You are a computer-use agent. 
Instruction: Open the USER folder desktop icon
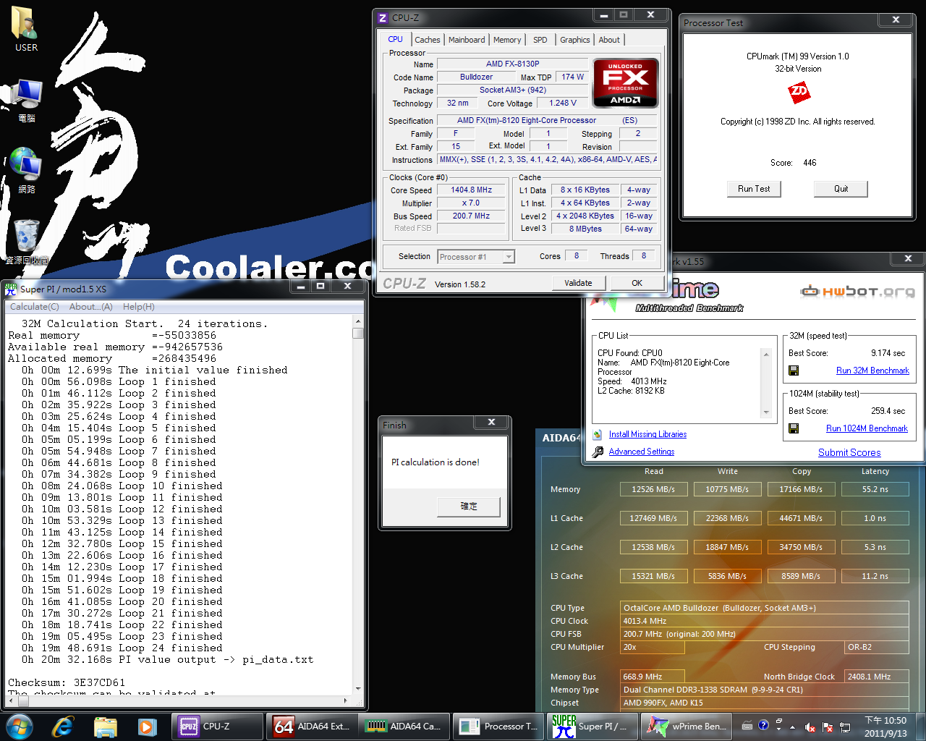(26, 30)
